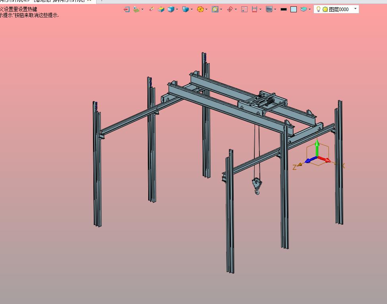Viewport: 387px width, 304px height.
Task: Click the red dimension measure icon
Action: pos(254,9)
